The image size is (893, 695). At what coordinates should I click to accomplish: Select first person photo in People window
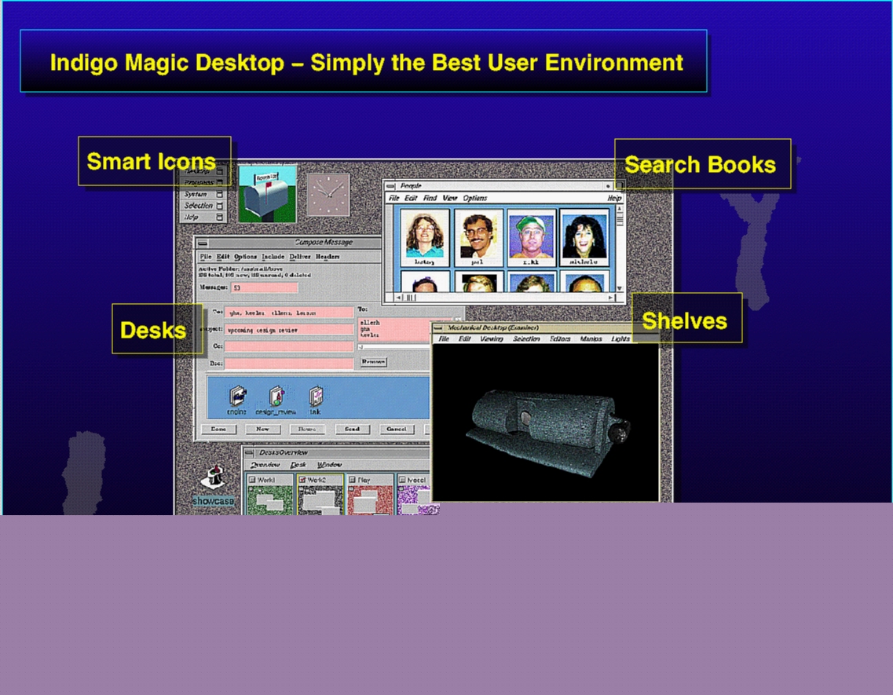[x=425, y=237]
